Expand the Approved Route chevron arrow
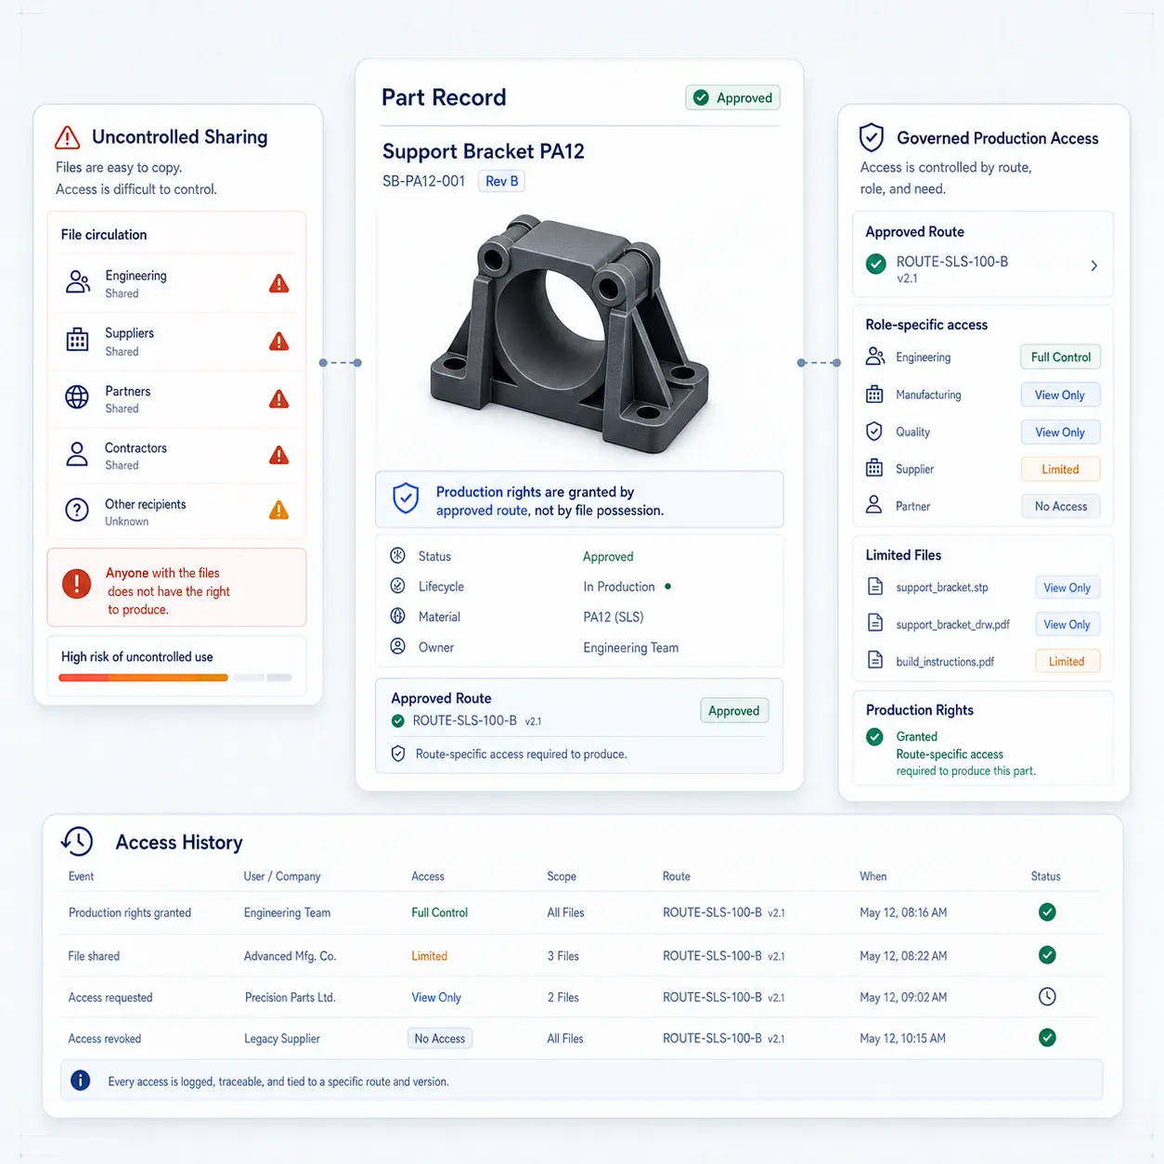 click(1094, 265)
